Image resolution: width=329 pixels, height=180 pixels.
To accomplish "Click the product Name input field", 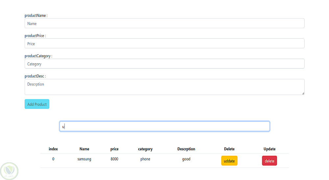I will point(164,24).
